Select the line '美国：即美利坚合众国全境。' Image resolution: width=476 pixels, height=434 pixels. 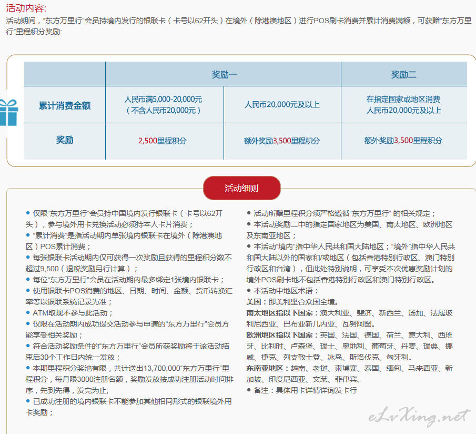point(292,302)
